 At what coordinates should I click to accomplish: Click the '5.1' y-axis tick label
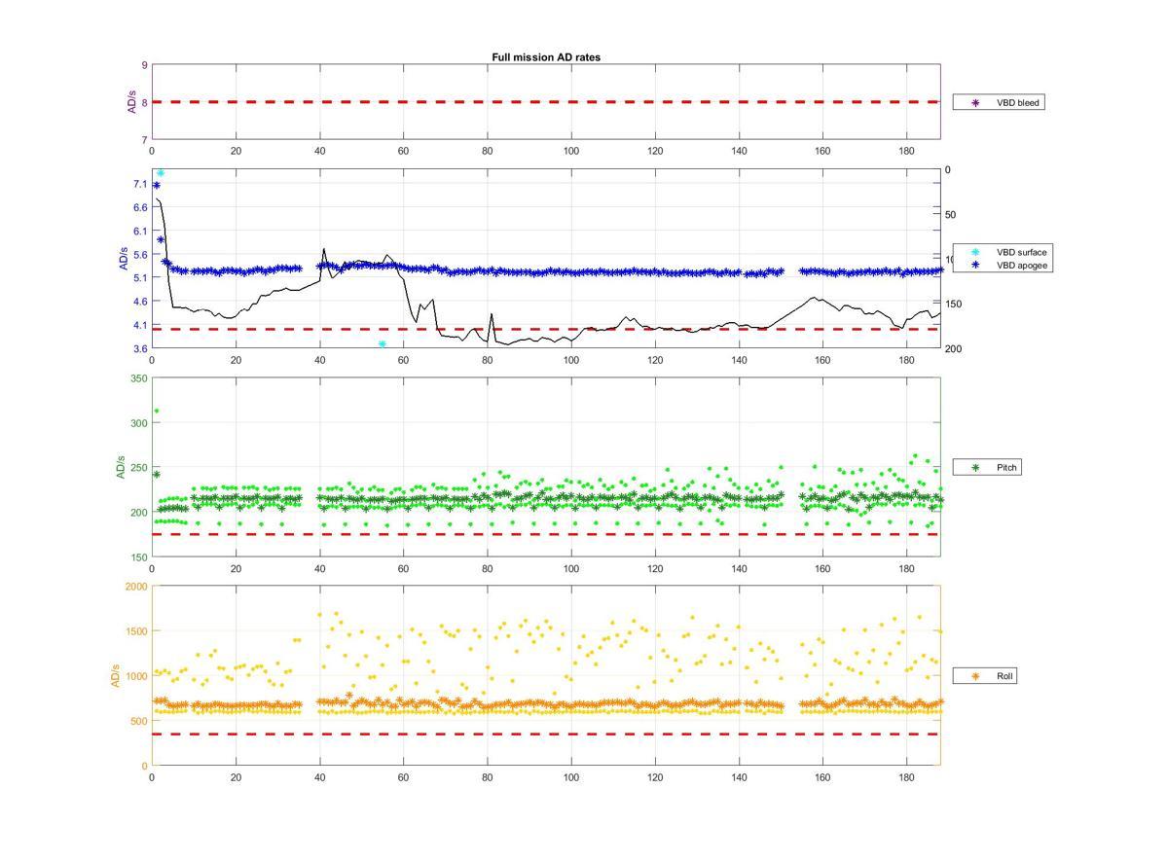tap(141, 277)
